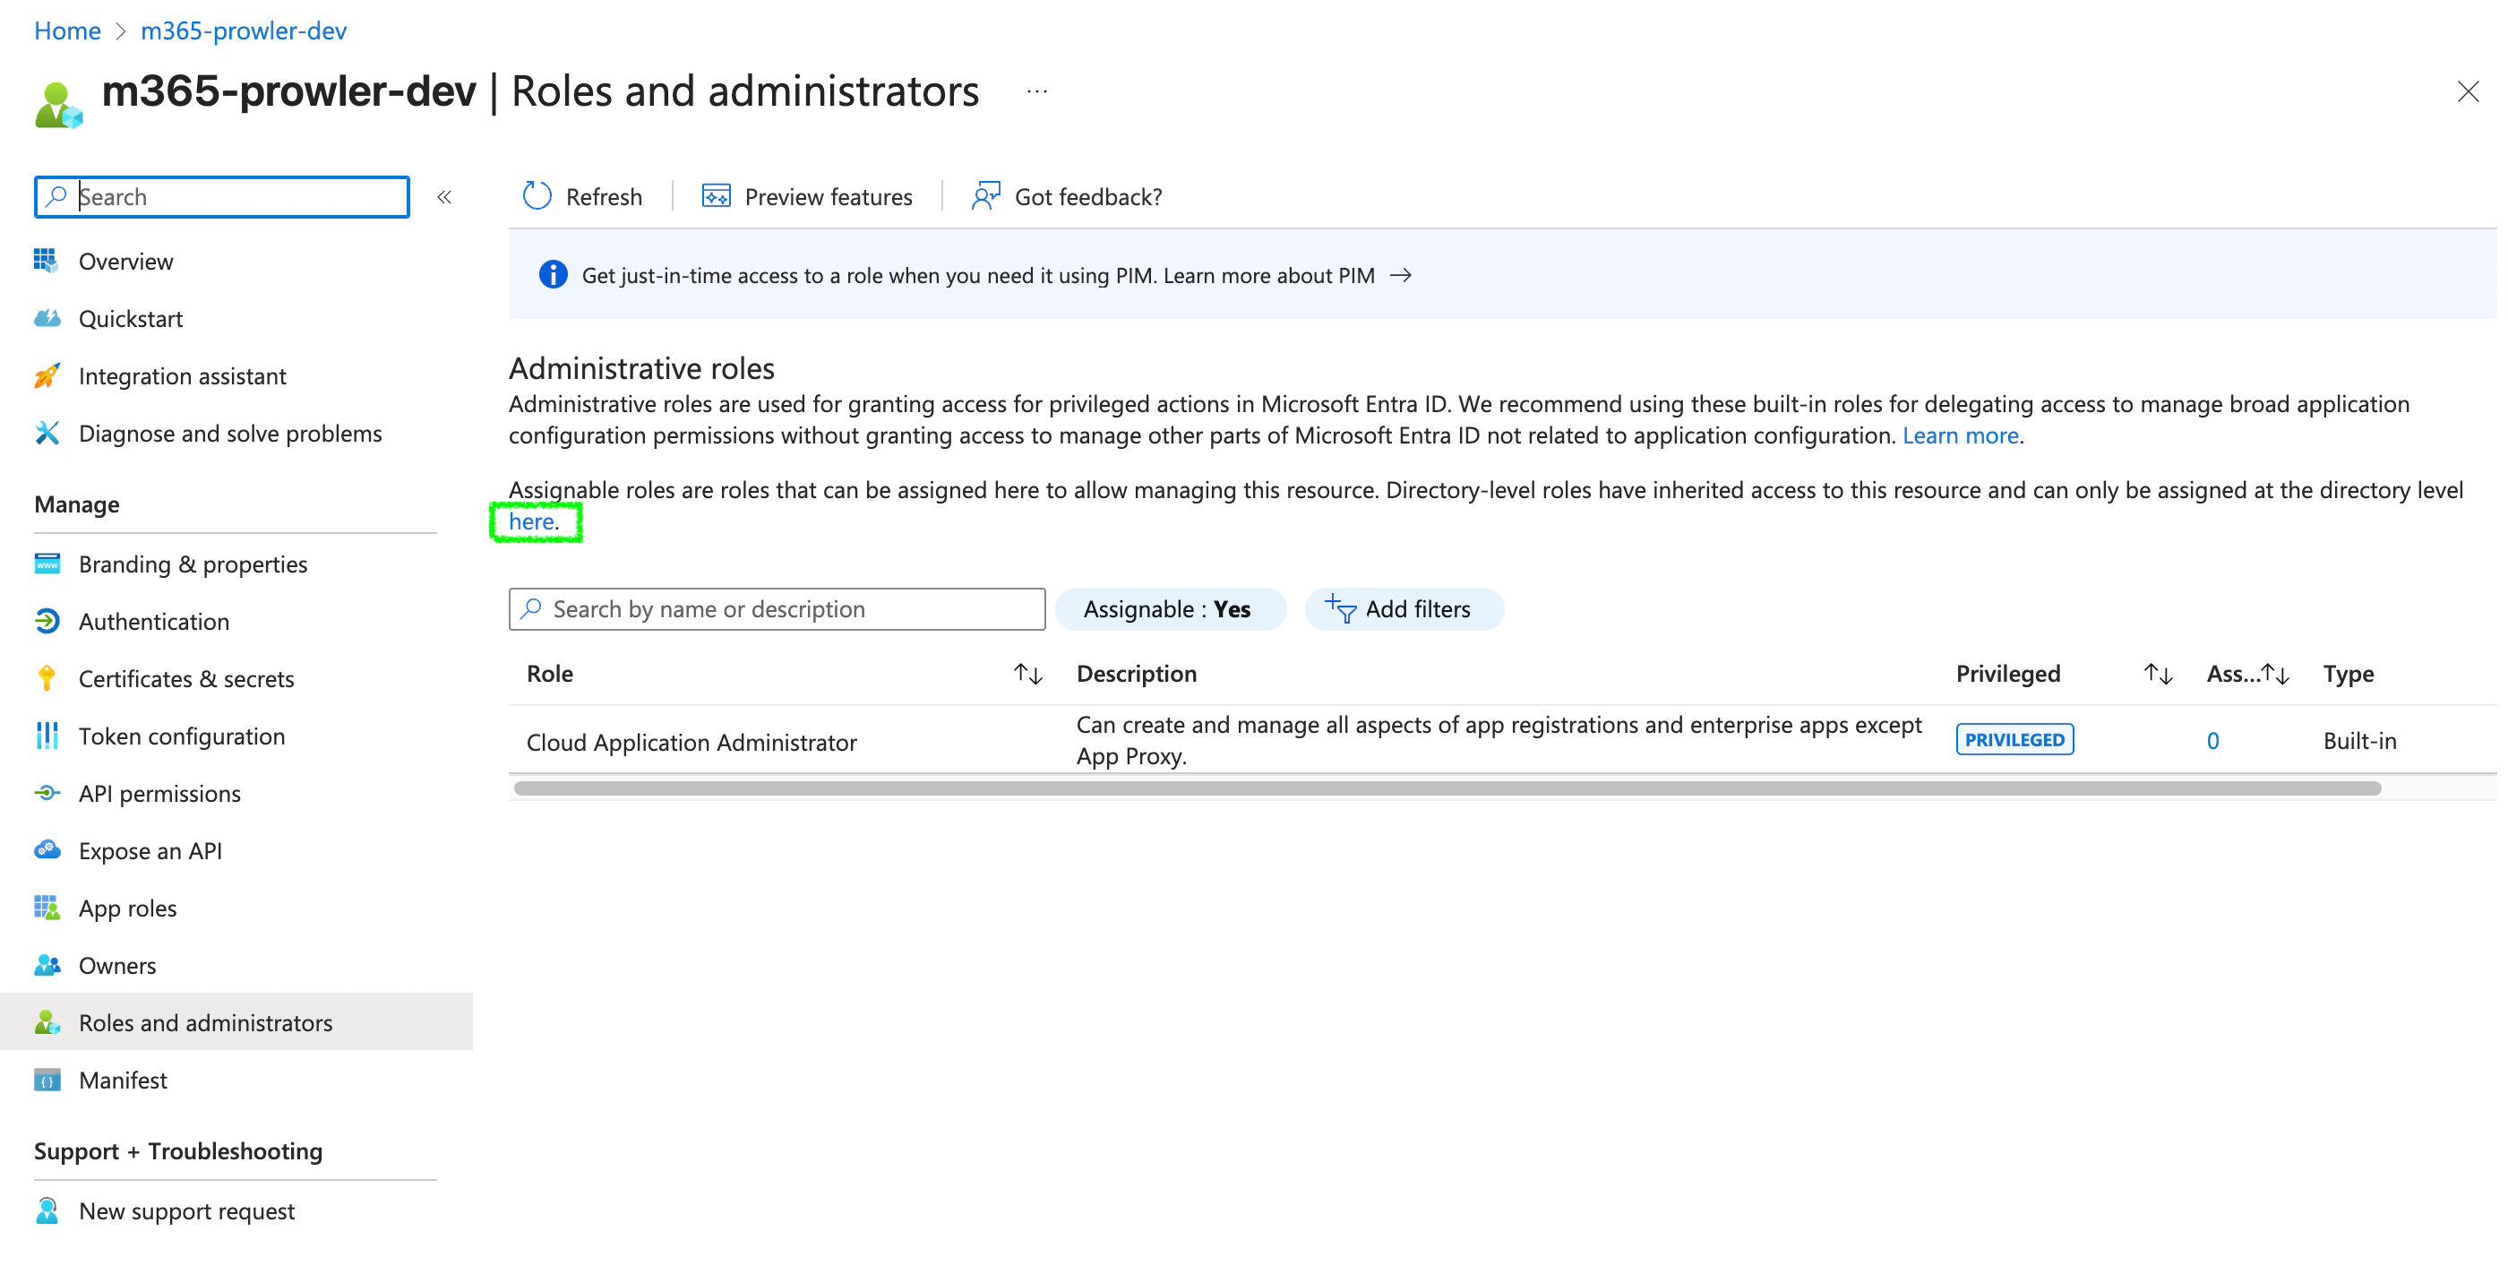2508x1274 pixels.
Task: Click the Preview features icon
Action: tap(716, 196)
